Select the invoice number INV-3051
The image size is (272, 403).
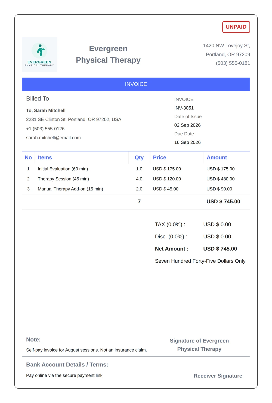pyautogui.click(x=184, y=108)
